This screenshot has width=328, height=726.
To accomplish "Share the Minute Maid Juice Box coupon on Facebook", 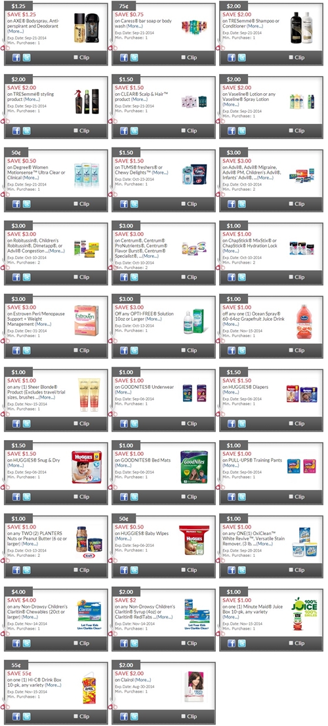I will pyautogui.click(x=231, y=643).
